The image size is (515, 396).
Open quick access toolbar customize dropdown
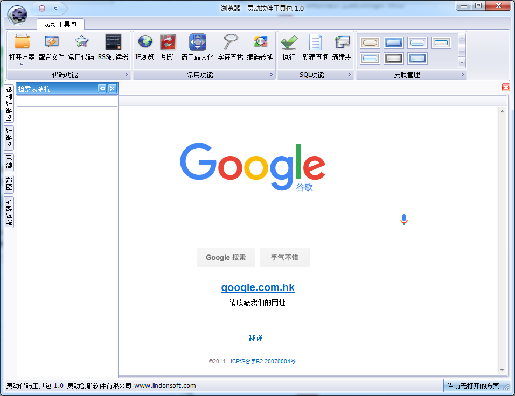[x=56, y=9]
